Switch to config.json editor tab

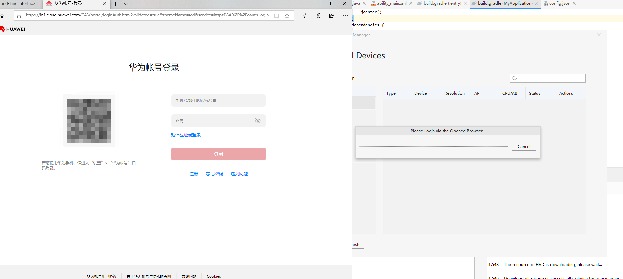click(x=559, y=3)
